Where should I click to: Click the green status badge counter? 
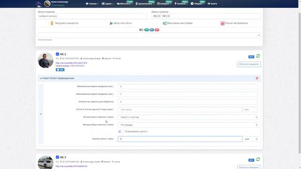[147, 30]
